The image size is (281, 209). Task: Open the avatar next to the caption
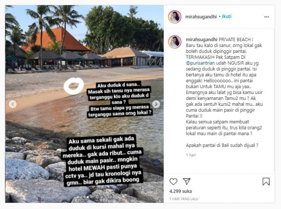(175, 42)
